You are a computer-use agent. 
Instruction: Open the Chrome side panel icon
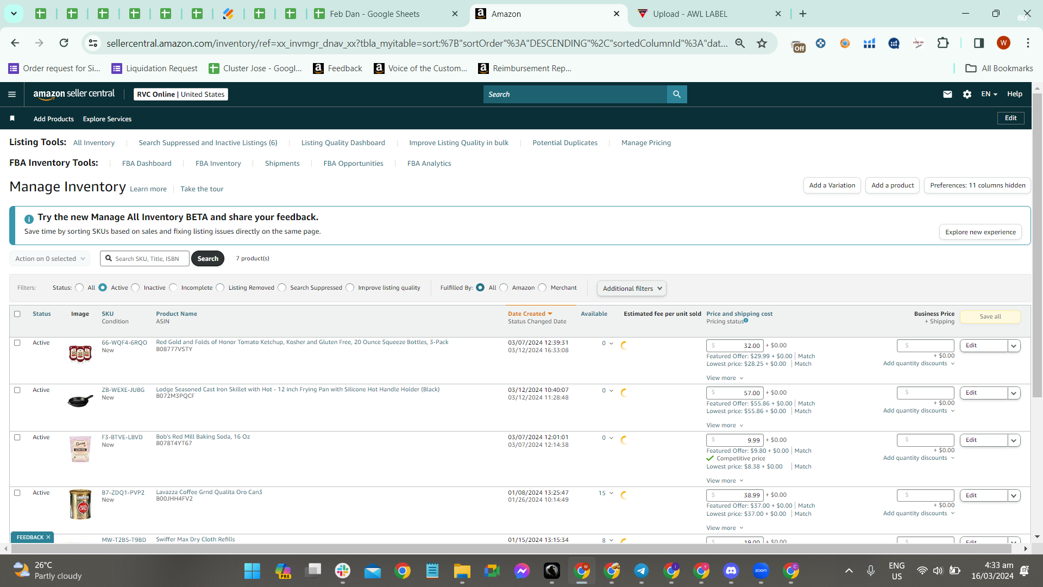979,43
